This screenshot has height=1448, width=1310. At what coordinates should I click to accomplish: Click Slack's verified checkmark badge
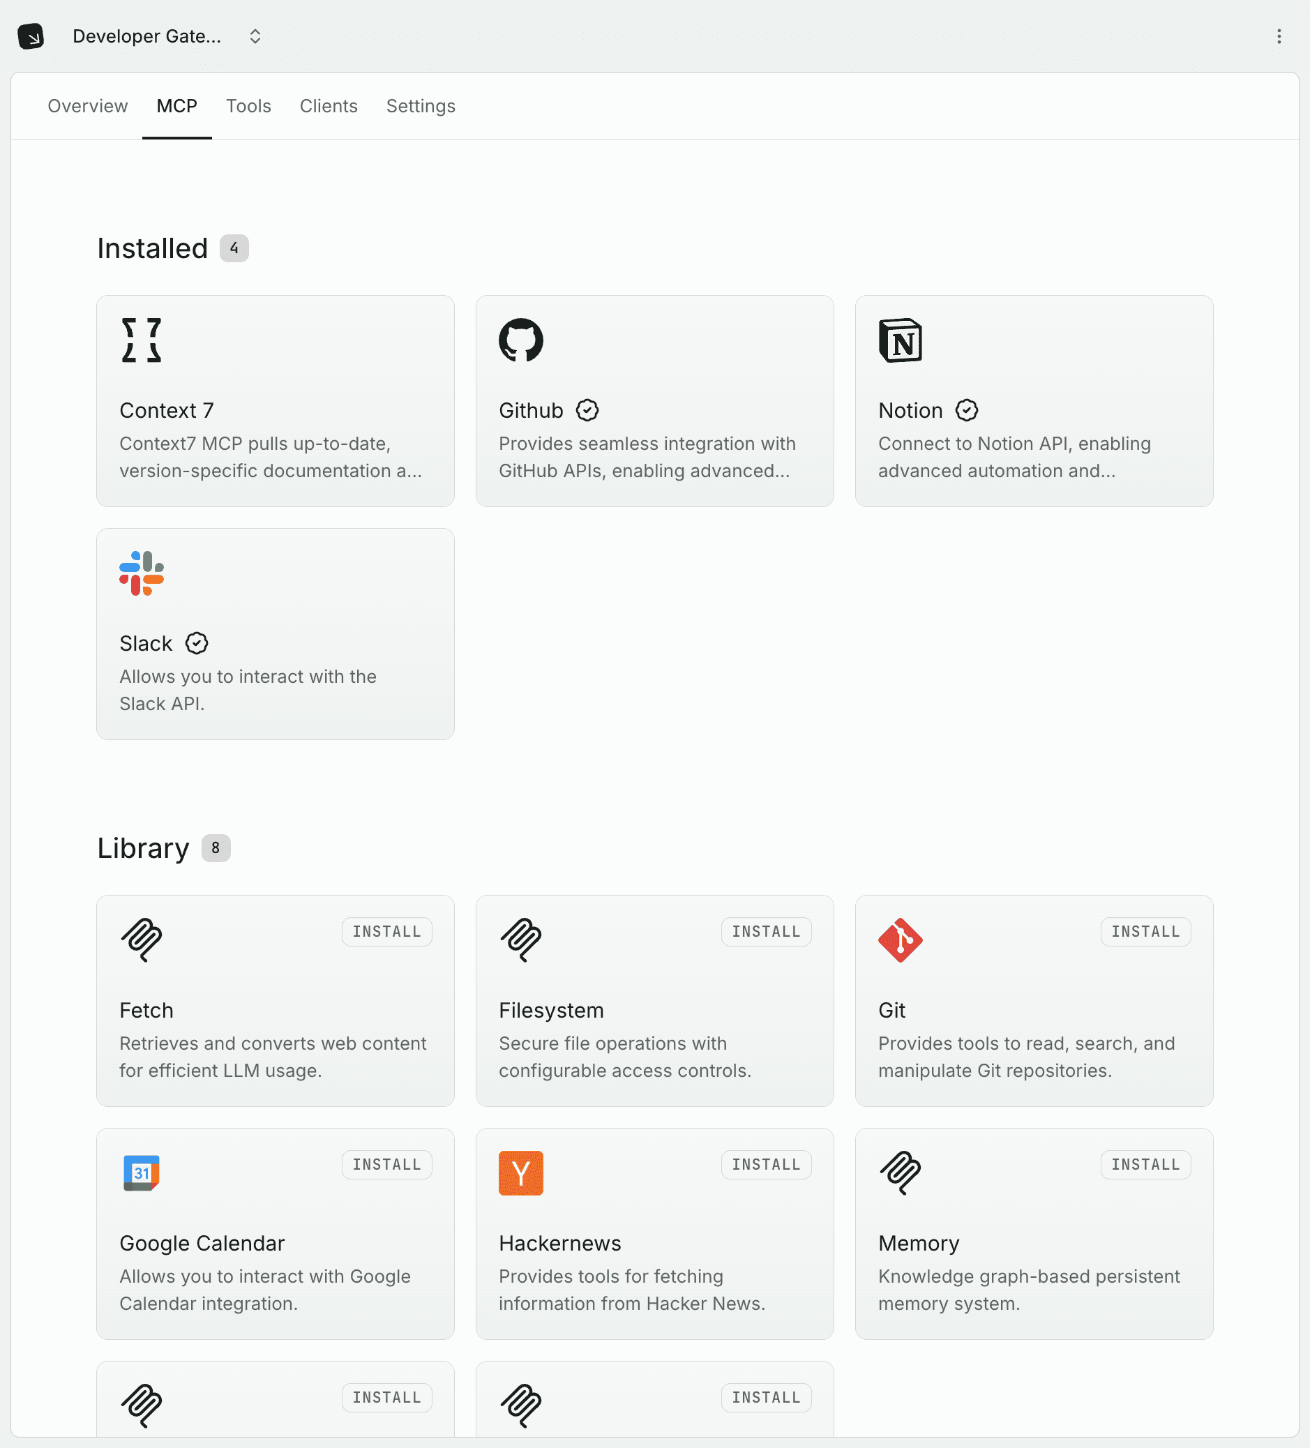click(196, 643)
